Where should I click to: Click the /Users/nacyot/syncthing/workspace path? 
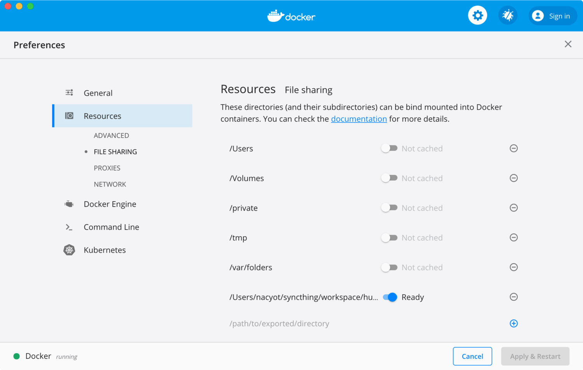click(304, 297)
